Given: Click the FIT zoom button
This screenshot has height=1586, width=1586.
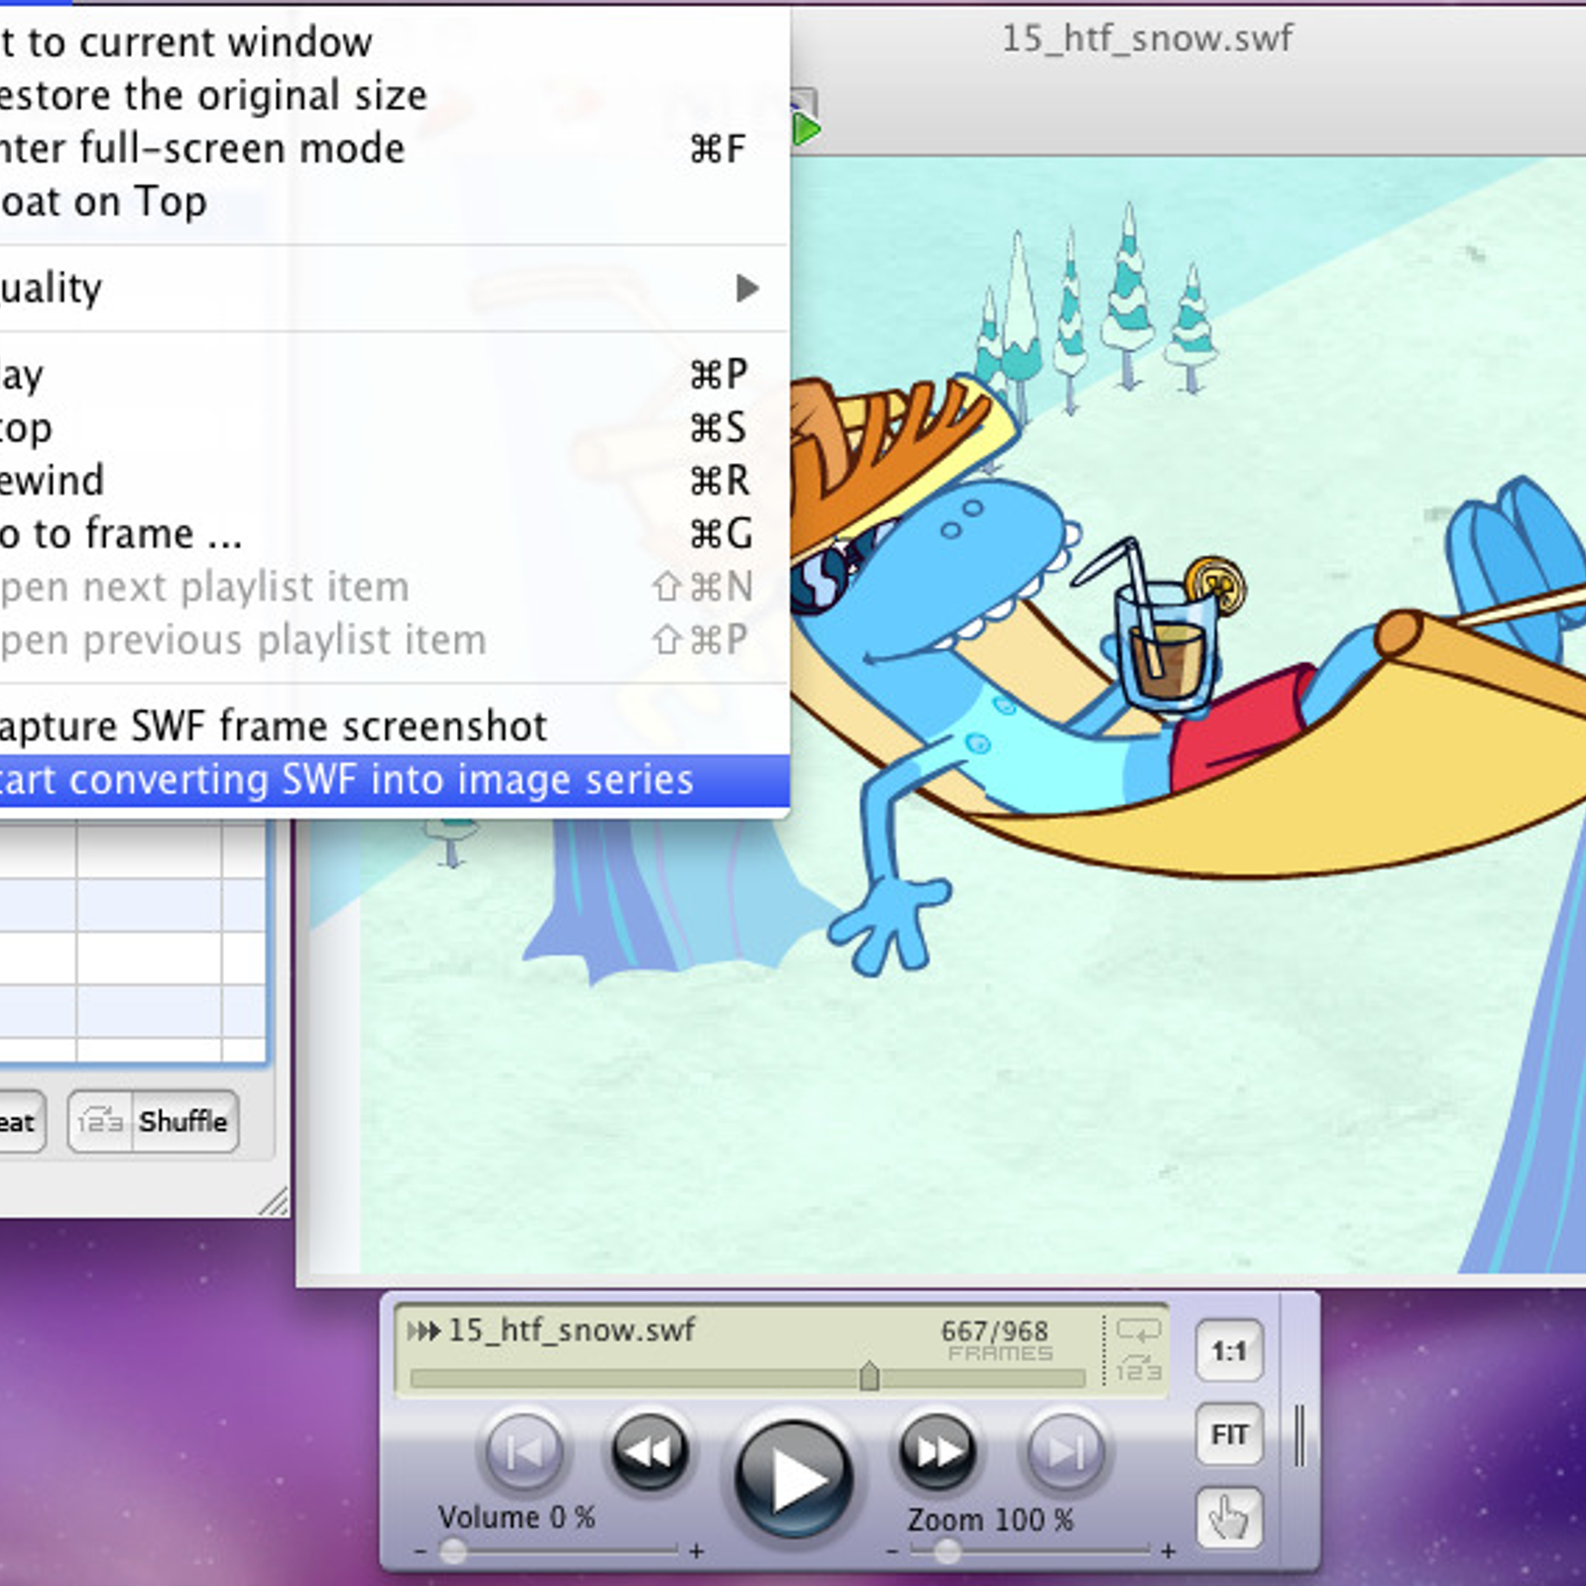Looking at the screenshot, I should click(x=1229, y=1434).
